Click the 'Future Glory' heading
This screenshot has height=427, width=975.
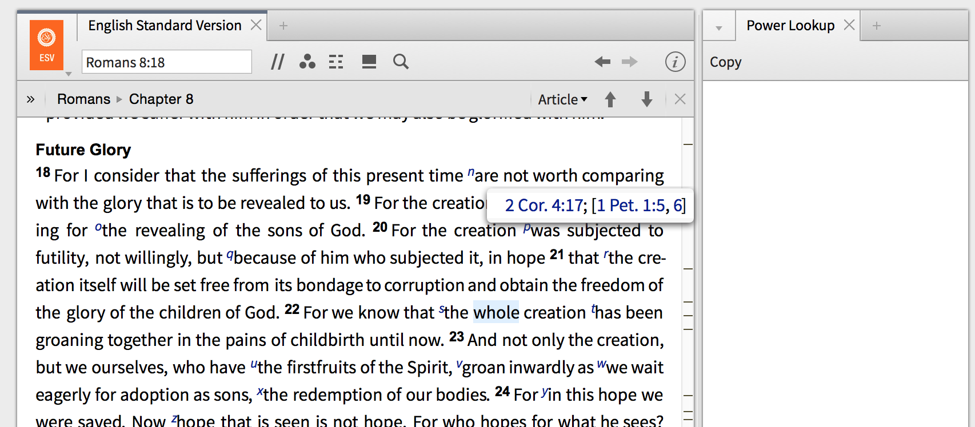pyautogui.click(x=83, y=150)
